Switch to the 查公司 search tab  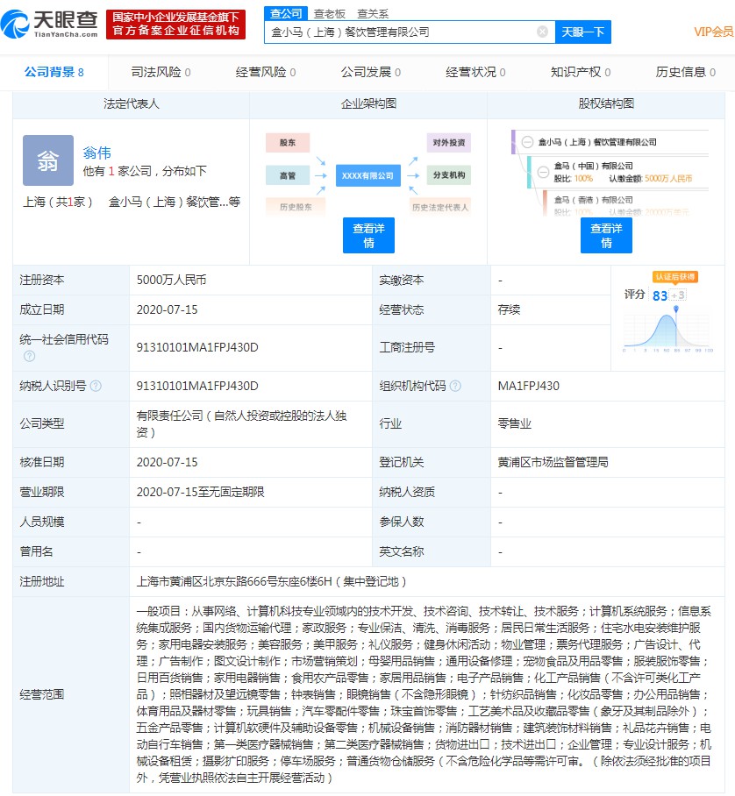[286, 14]
